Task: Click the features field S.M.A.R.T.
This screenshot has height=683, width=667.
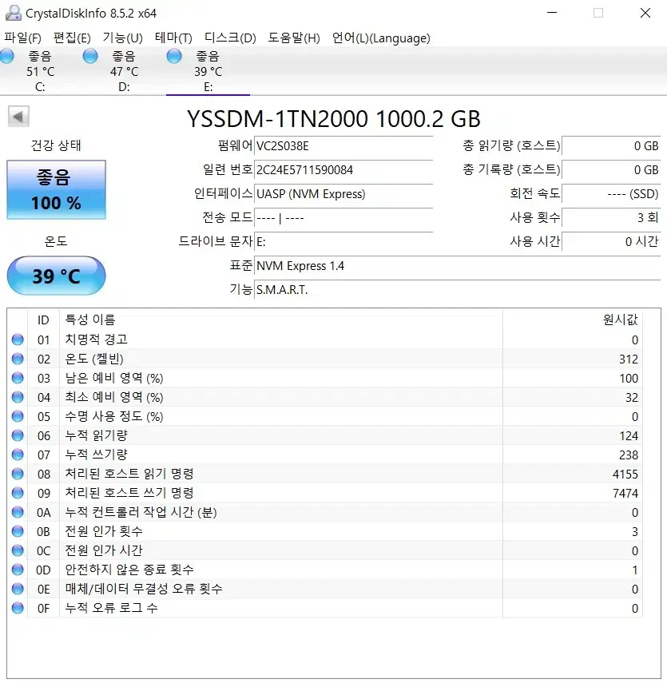Action: (458, 290)
